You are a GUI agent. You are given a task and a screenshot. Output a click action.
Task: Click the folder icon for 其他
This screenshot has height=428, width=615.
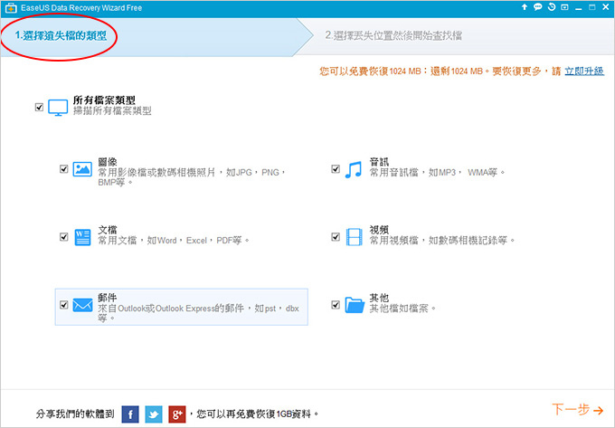pos(355,305)
